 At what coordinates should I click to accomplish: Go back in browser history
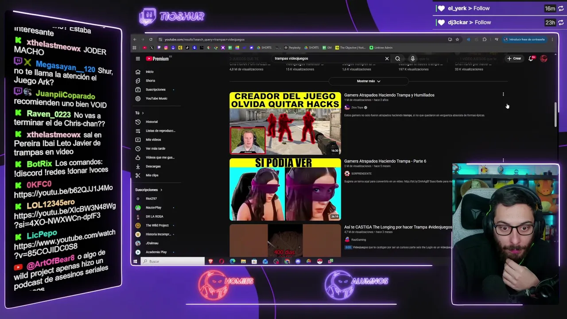tap(135, 39)
